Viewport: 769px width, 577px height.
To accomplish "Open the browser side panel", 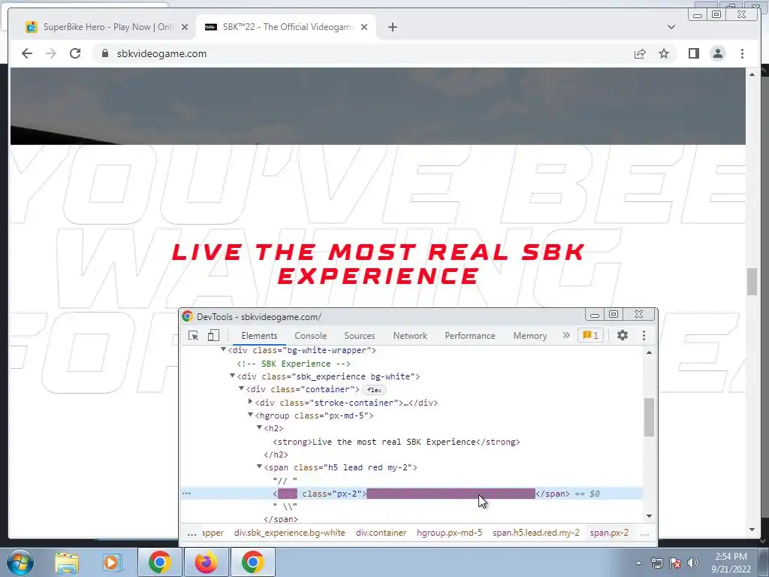I will [693, 53].
